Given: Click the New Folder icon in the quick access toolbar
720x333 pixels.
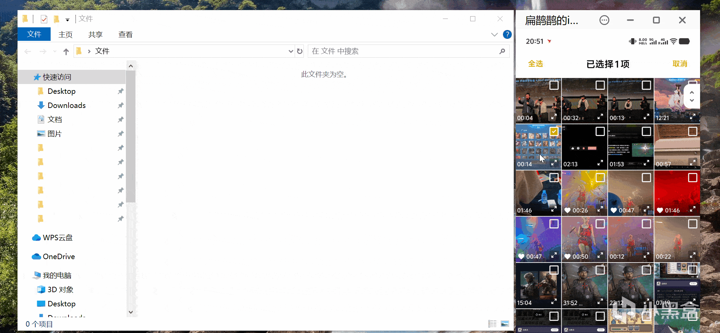Looking at the screenshot, I should [x=56, y=19].
